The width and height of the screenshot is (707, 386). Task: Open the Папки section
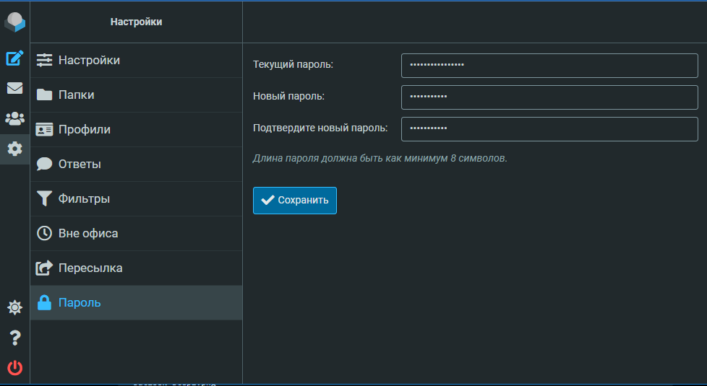[136, 95]
